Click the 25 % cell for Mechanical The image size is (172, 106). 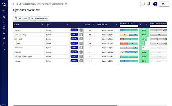[x=144, y=48]
